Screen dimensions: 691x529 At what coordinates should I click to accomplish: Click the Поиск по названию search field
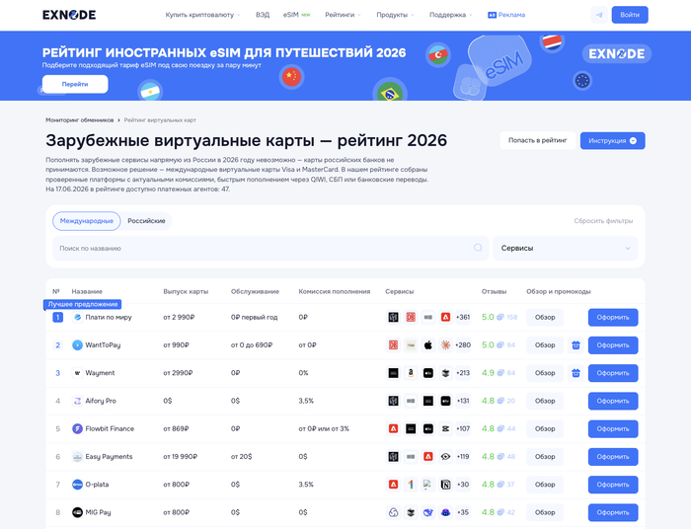pos(270,248)
